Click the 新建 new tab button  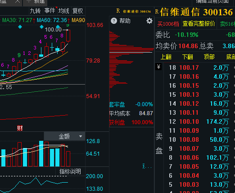(x=35, y=2)
